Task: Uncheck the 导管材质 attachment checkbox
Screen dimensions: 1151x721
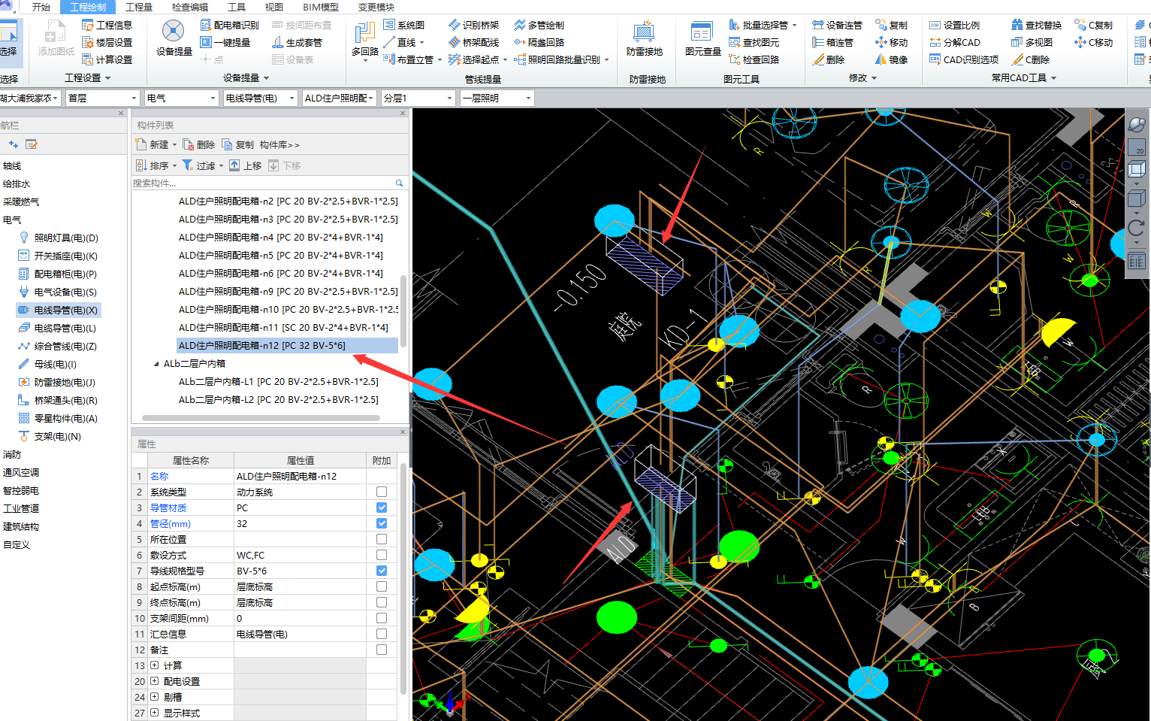Action: pos(382,507)
